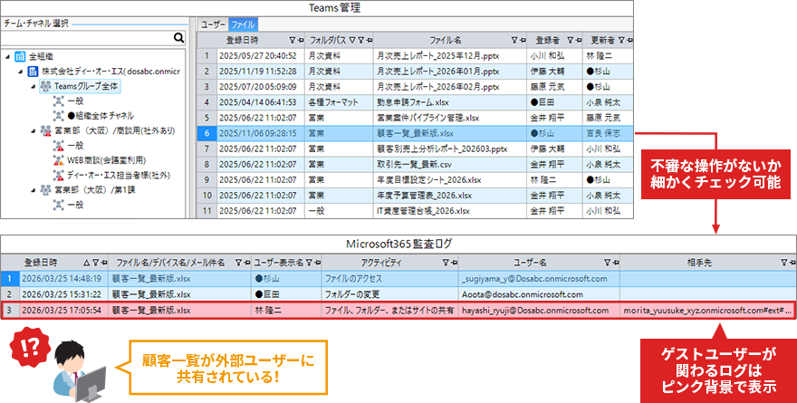Select row 4 勤怠申請フォーム.xlsx
This screenshot has height=403, width=797.
coord(418,102)
